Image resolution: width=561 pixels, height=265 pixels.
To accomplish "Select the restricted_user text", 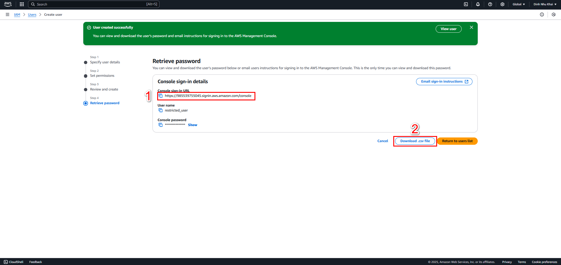I will (x=176, y=110).
